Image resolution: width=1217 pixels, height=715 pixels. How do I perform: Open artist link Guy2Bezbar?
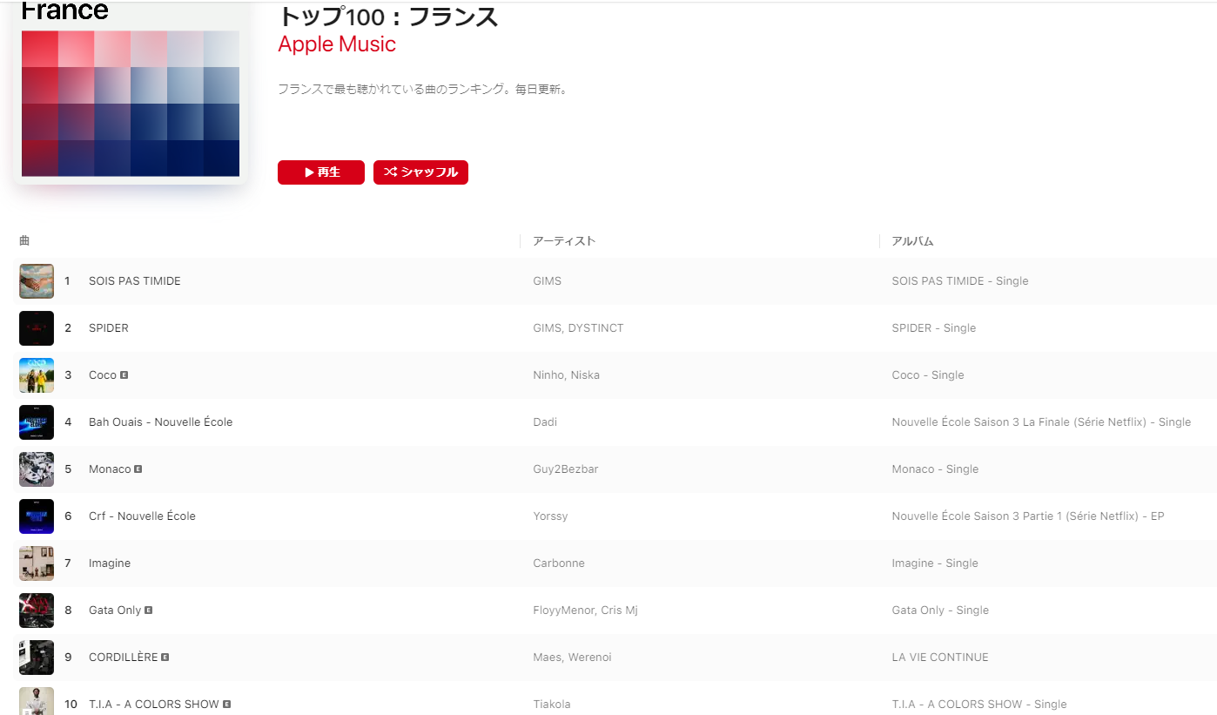[x=566, y=469]
